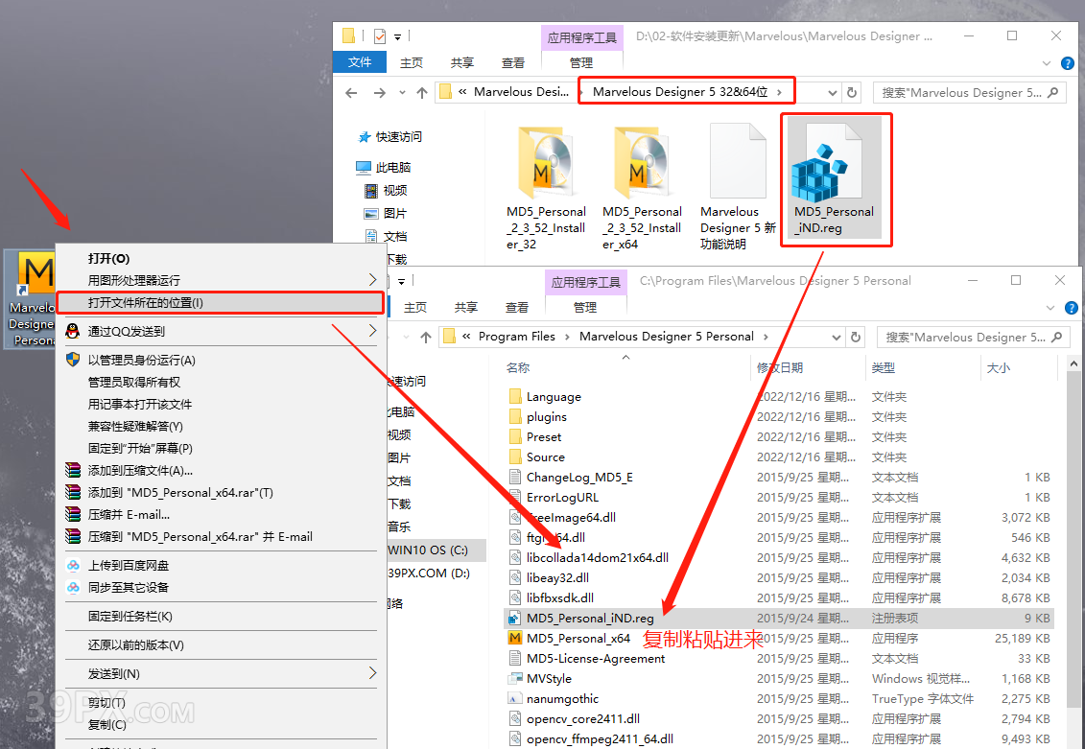Expand the ribbon chevron in the top window
This screenshot has width=1085, height=749.
(x=1047, y=63)
